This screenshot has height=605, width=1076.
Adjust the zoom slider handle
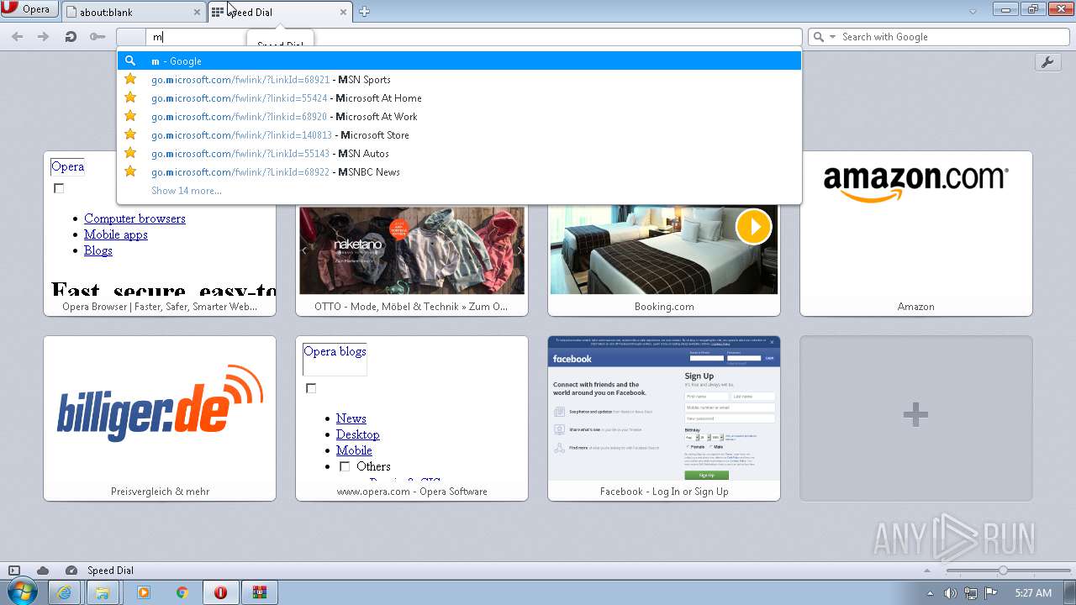[x=1003, y=571]
